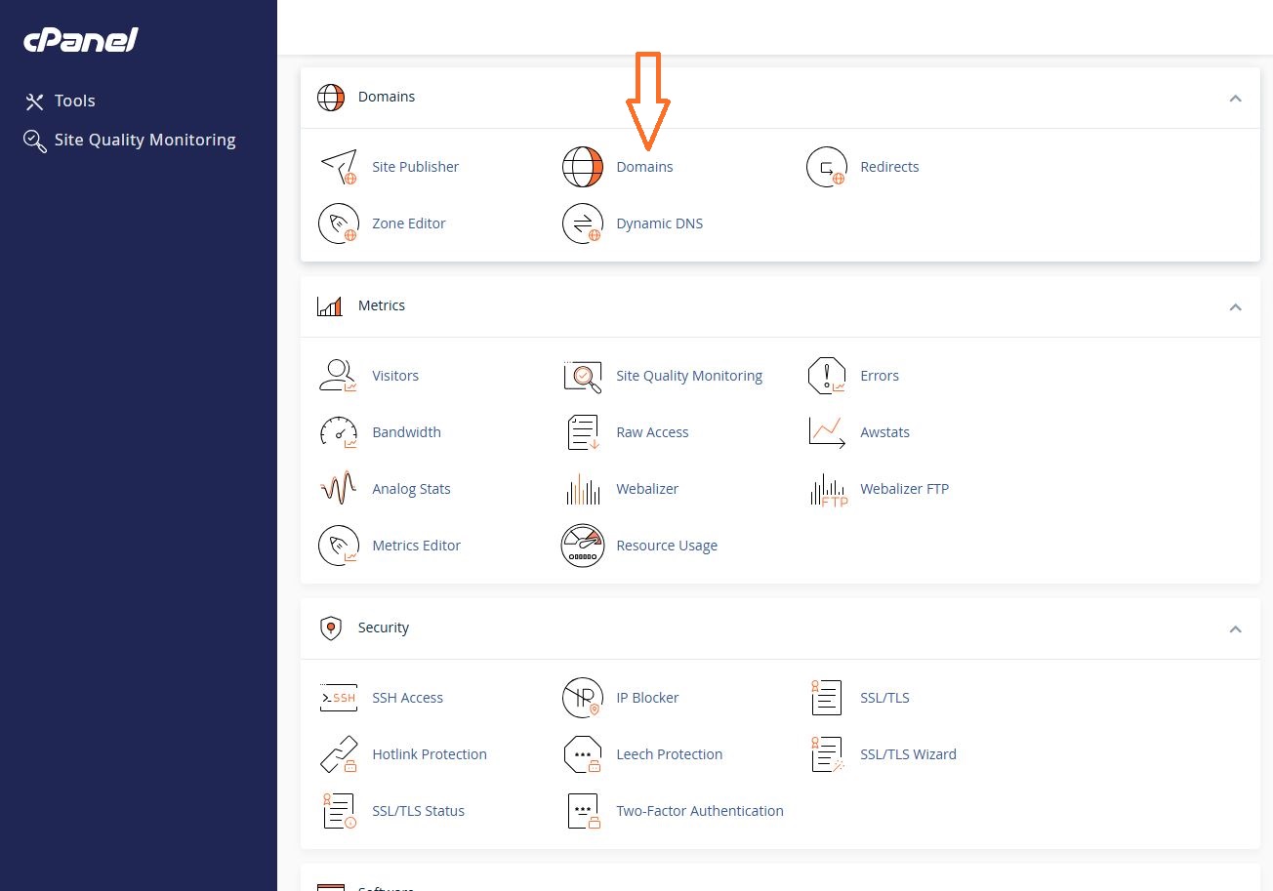This screenshot has height=891, width=1273.
Task: Open the Redirects icon
Action: [827, 167]
